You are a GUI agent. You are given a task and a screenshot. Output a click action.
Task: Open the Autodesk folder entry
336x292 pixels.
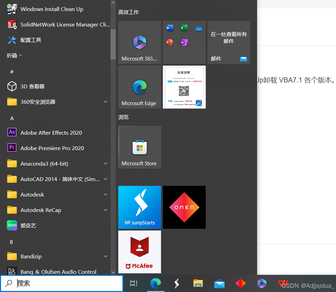pos(55,195)
